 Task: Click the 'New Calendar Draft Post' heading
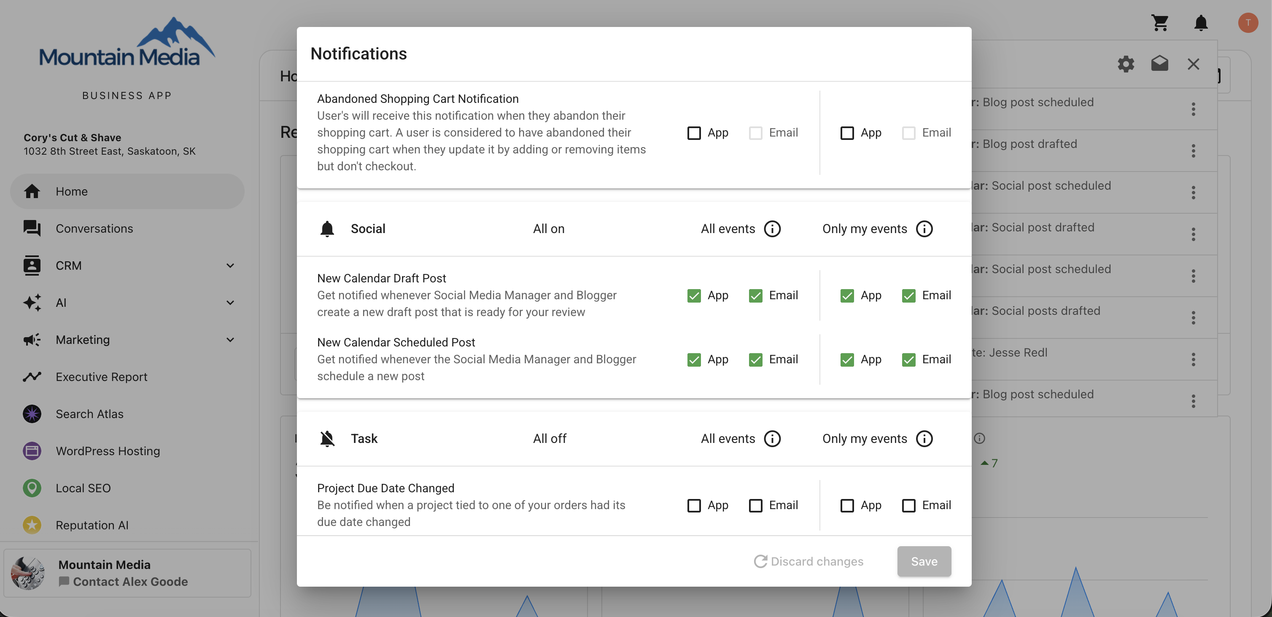381,278
